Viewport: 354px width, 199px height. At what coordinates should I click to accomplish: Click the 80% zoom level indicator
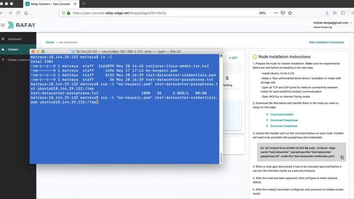(x=262, y=13)
